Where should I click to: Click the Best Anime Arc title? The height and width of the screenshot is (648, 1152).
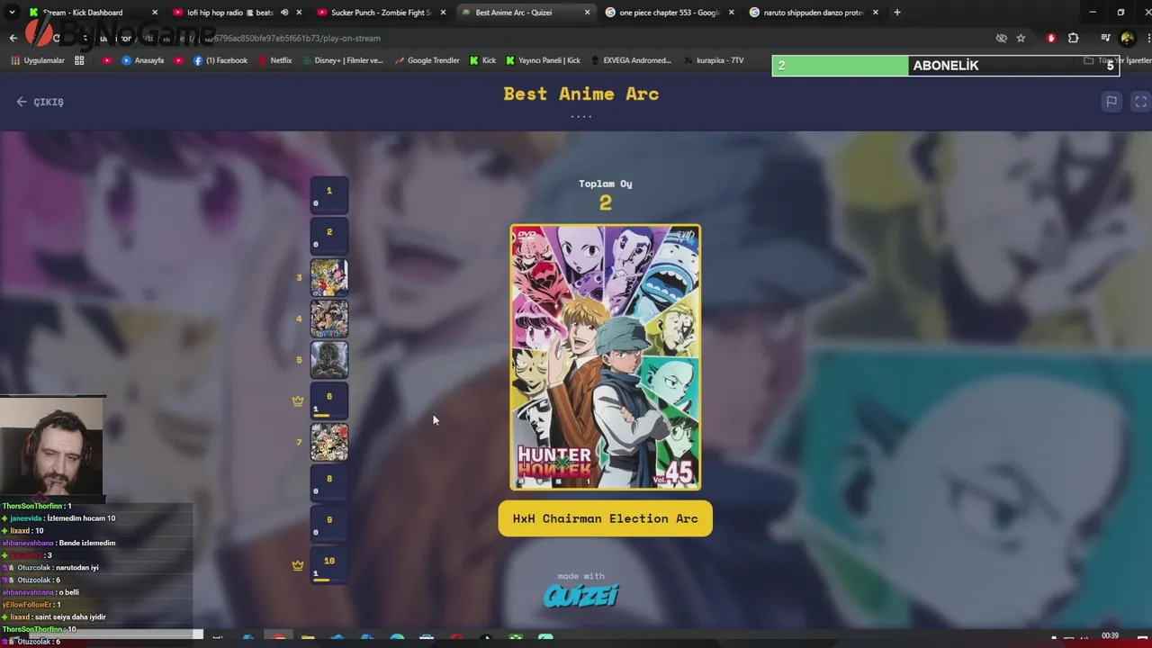(580, 94)
